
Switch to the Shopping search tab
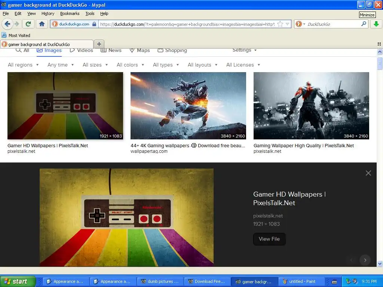pos(172,50)
